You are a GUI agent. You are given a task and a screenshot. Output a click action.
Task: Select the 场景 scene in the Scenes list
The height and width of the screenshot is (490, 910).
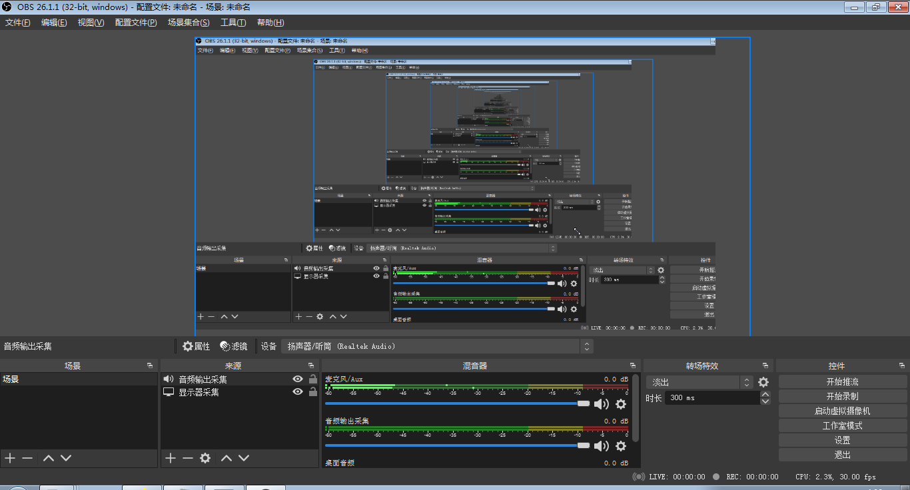79,379
